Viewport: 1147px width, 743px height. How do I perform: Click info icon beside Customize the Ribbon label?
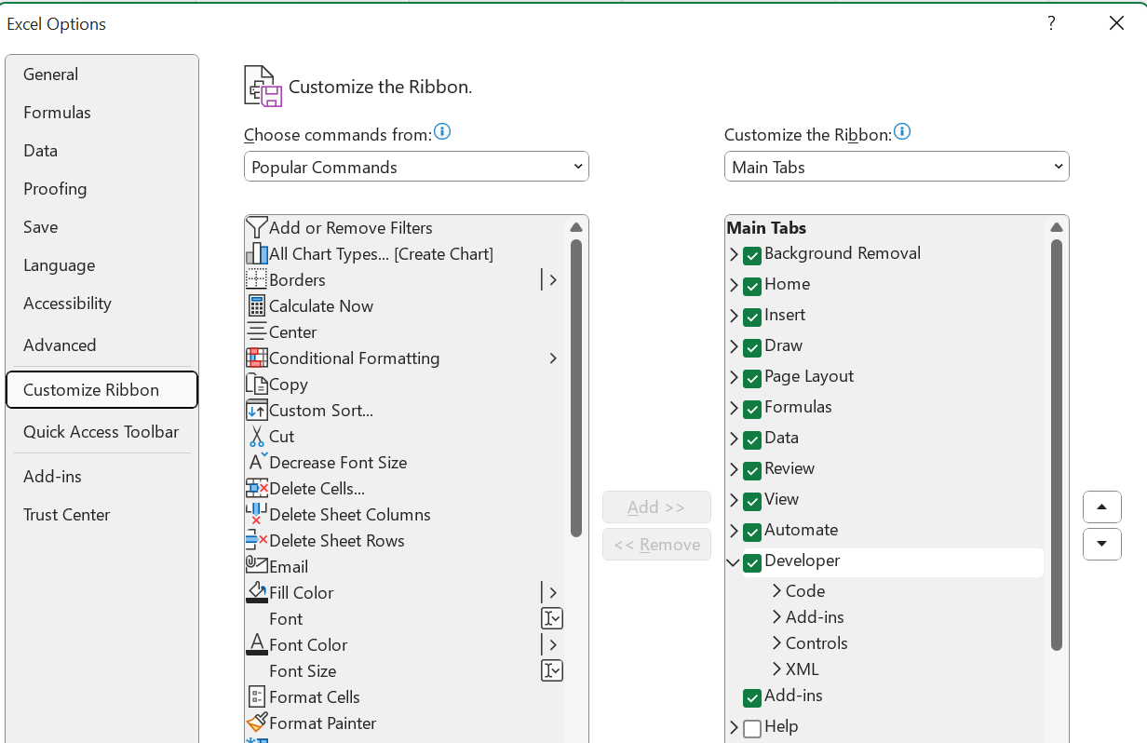(902, 132)
